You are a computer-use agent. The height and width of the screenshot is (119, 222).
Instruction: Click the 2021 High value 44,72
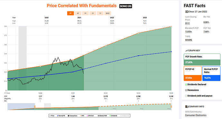click(x=79, y=21)
